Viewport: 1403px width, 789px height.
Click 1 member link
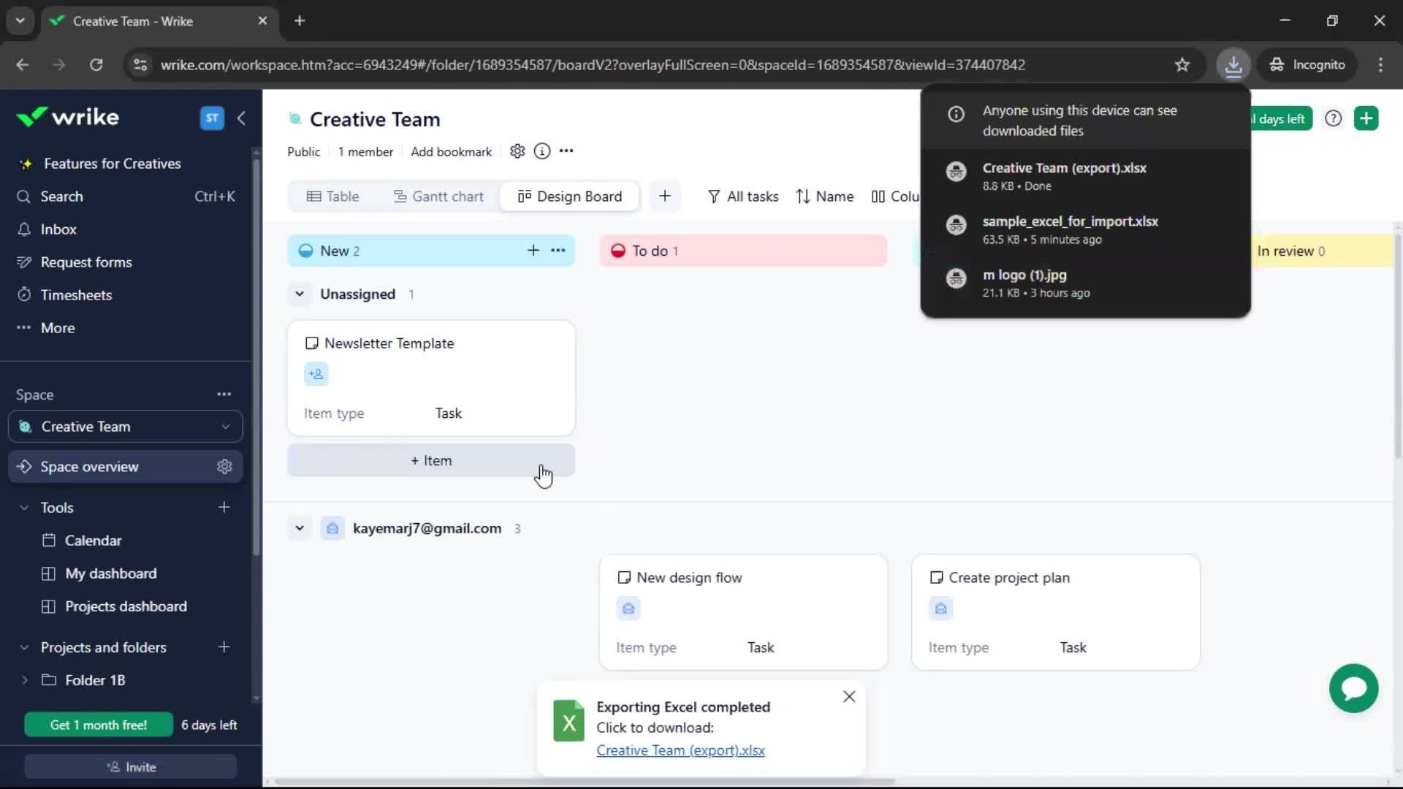pos(365,151)
